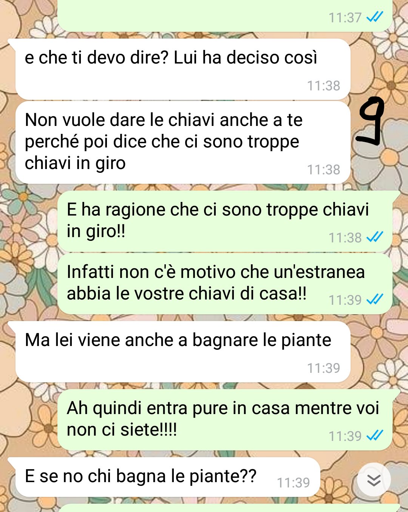This screenshot has height=512, width=408.
Task: Select message 'e che ti devo dire?'
Action: point(183,70)
